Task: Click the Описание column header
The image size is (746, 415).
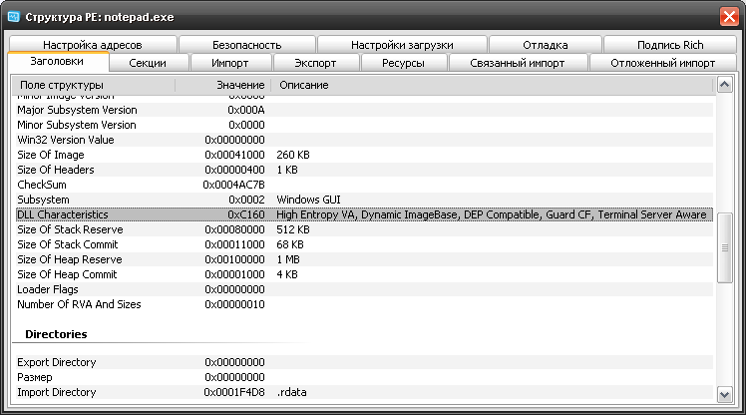Action: [493, 86]
